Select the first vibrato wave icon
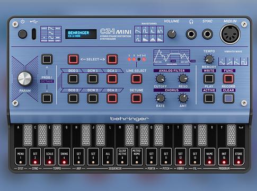The width and height of the screenshot is (257, 191). 222,62
